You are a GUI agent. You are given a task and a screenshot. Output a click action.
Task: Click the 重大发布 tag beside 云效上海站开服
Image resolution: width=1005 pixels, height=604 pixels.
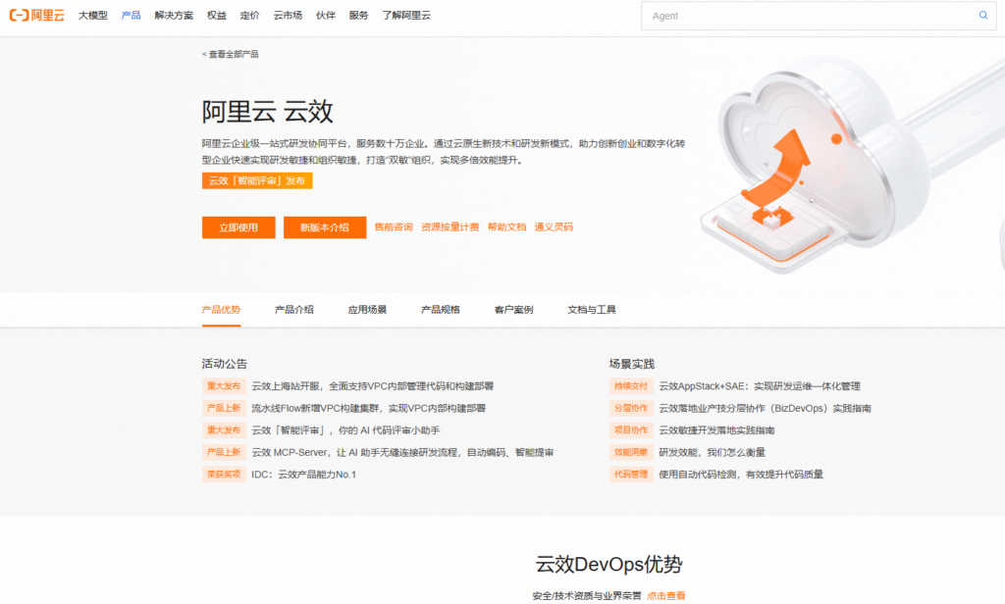pyautogui.click(x=224, y=385)
